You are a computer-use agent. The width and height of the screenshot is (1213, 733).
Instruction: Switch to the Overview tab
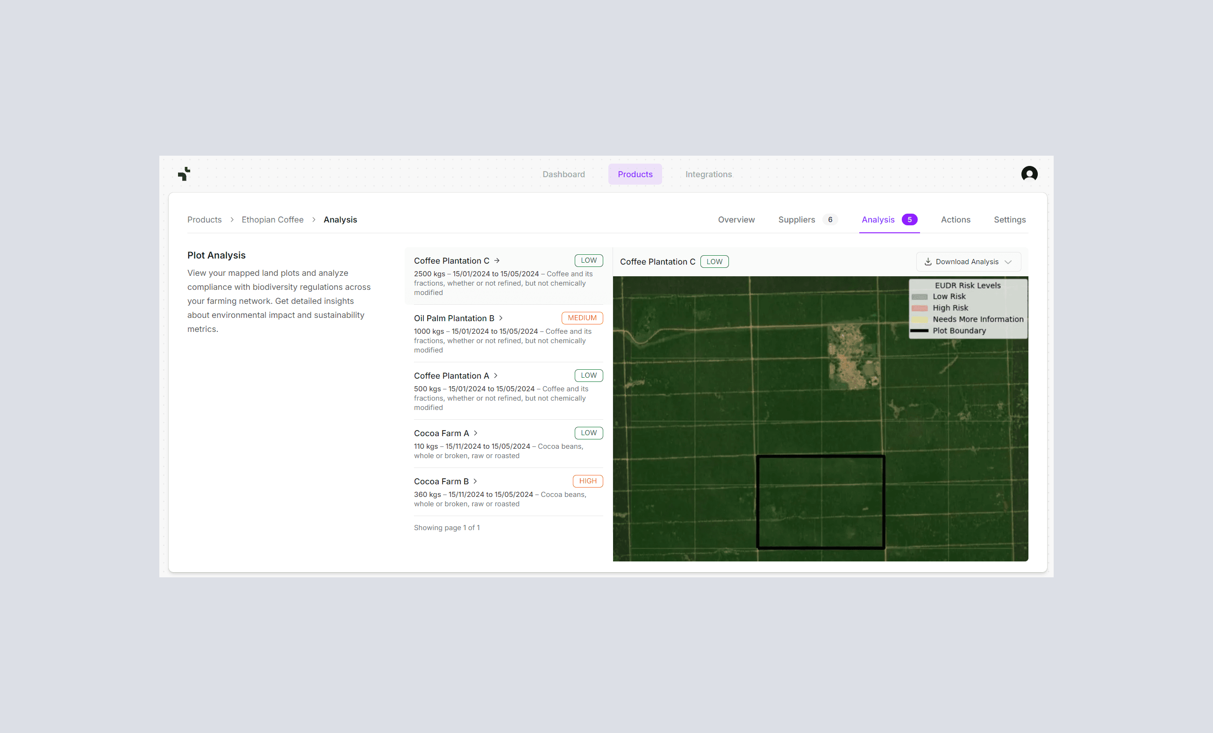click(736, 220)
